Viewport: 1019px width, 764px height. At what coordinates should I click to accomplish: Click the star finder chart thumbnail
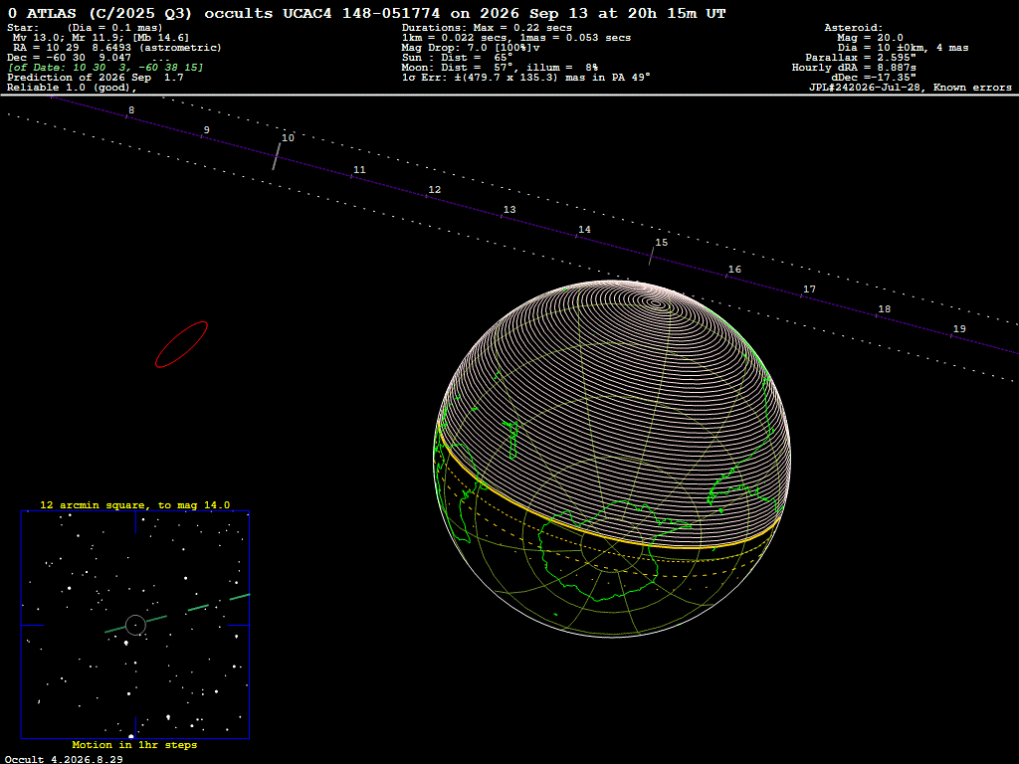click(x=135, y=625)
